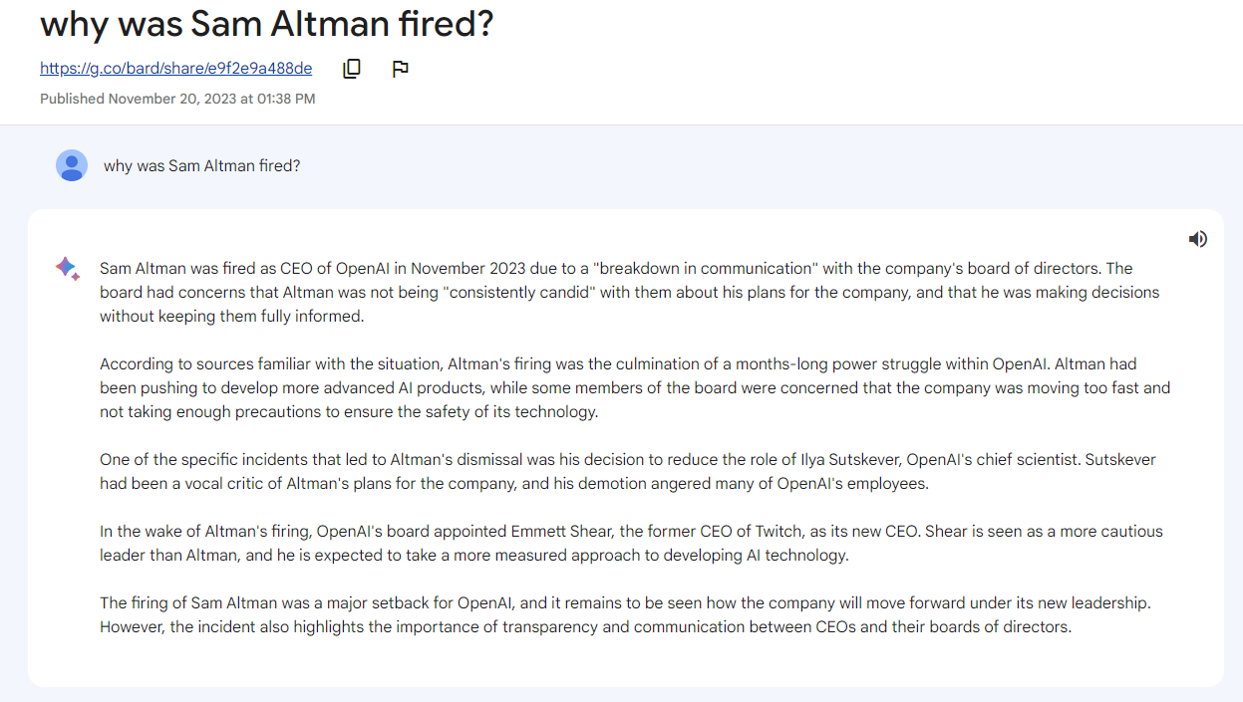Click the user prompt beside the avatar

[x=201, y=166]
